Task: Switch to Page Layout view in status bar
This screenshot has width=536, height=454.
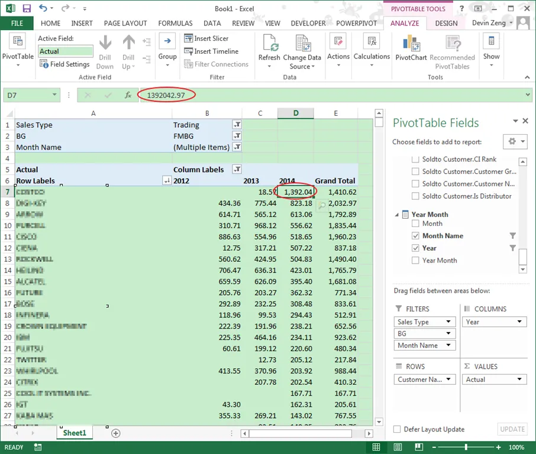Action: click(x=398, y=447)
